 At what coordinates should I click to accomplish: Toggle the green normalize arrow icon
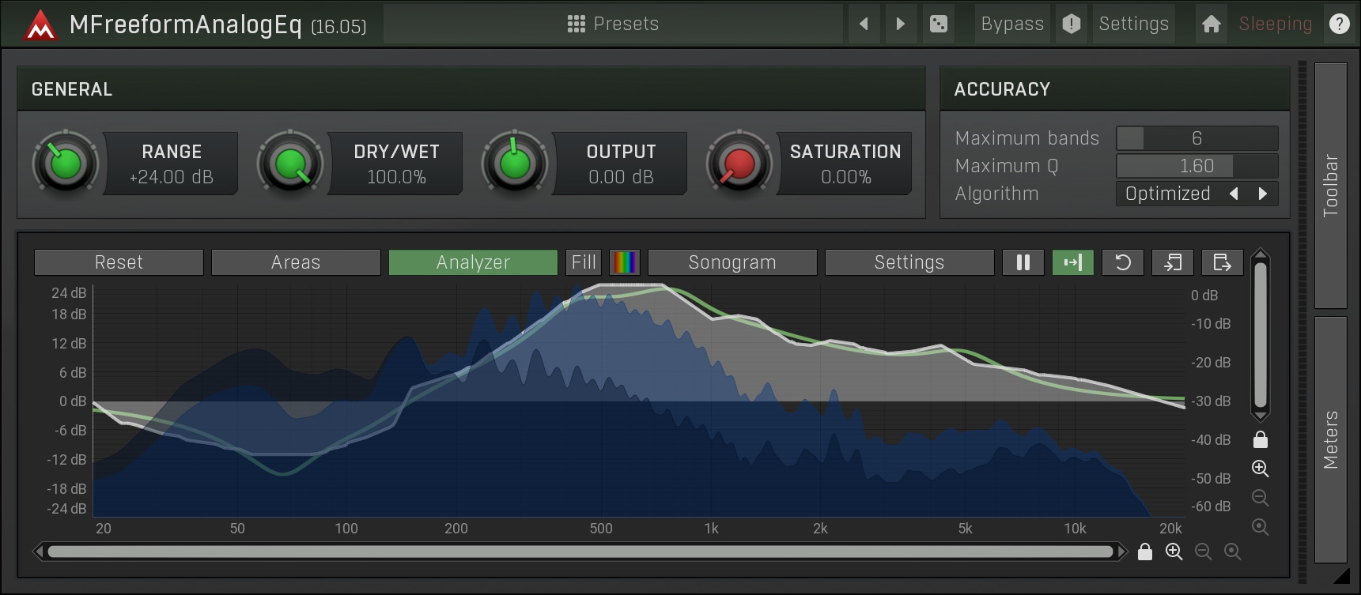coord(1072,262)
